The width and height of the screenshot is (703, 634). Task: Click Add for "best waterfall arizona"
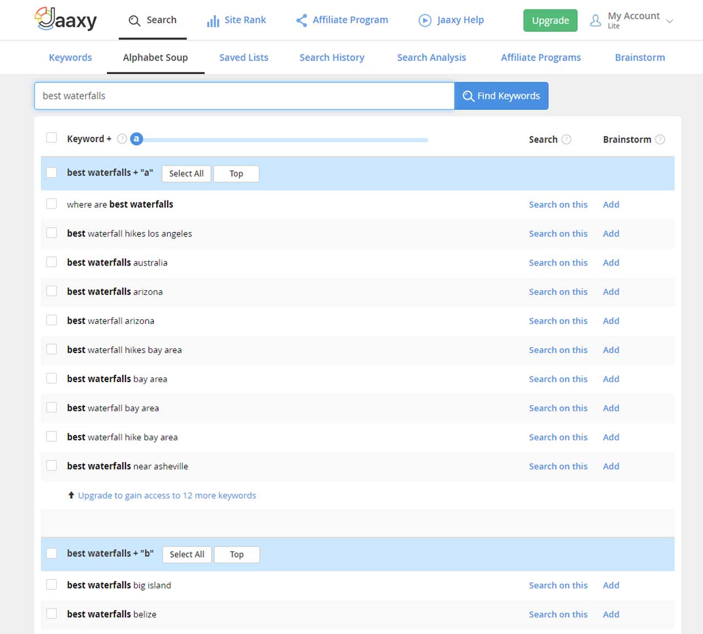coord(611,321)
